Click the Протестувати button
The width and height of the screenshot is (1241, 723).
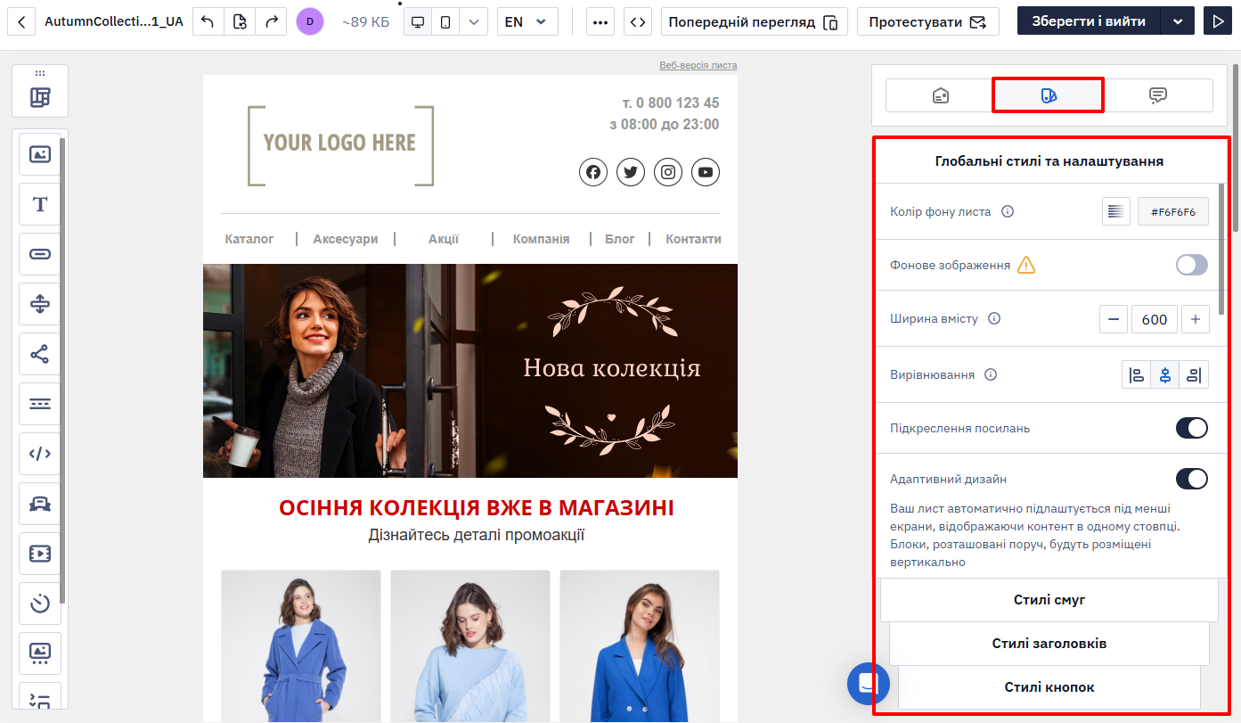[928, 21]
